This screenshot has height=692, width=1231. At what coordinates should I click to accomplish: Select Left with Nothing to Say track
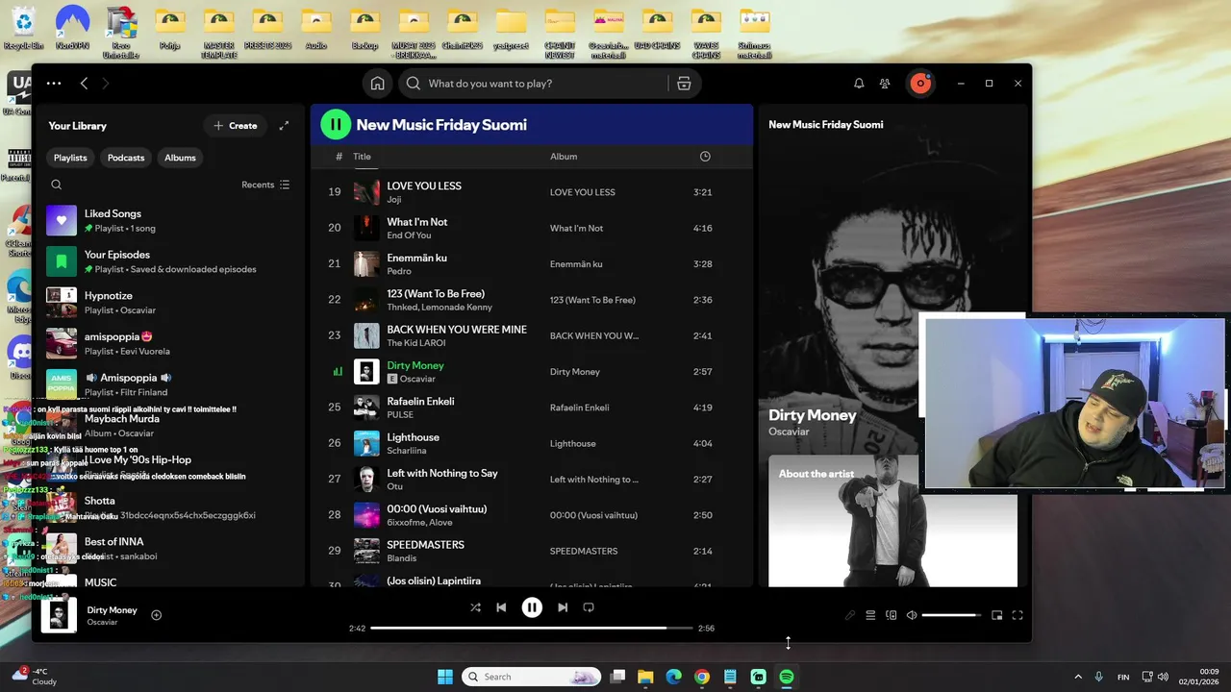[x=531, y=480]
